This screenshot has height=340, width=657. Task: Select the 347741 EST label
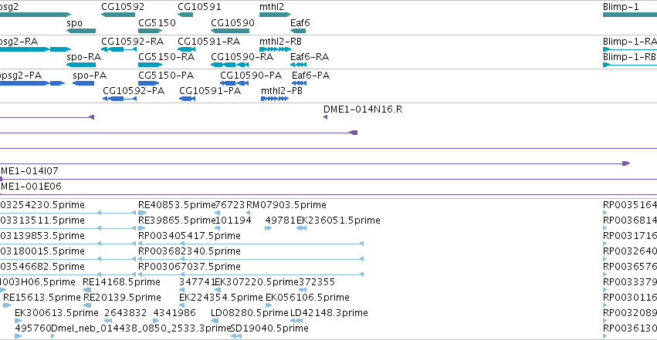(197, 282)
